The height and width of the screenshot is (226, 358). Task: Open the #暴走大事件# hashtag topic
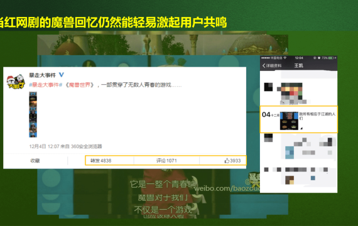coord(45,85)
